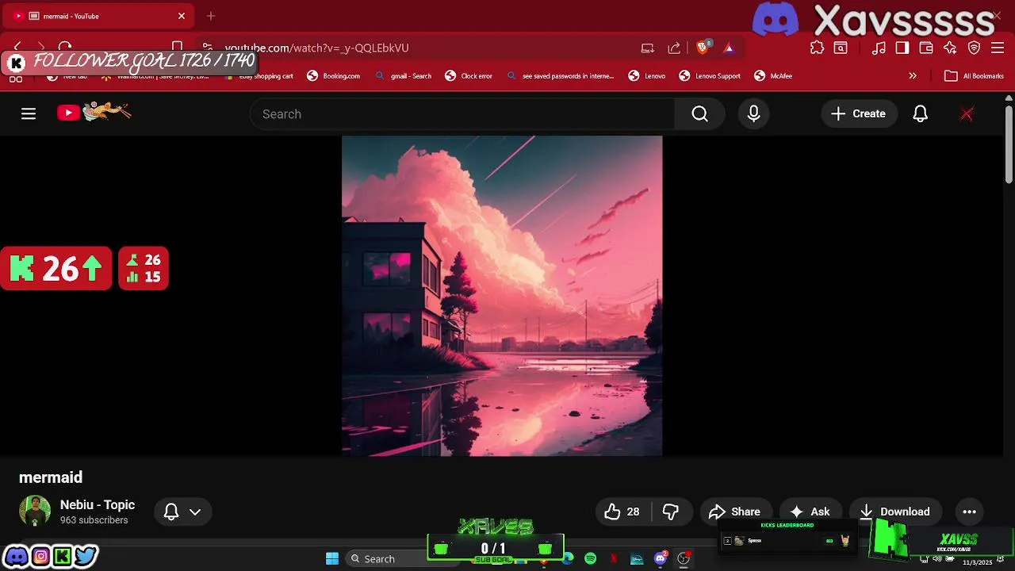Expand subscription notification bell dropdown
The width and height of the screenshot is (1015, 571).
[182, 512]
